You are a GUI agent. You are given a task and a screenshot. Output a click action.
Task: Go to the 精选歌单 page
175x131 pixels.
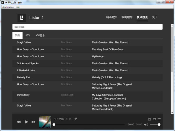(112, 17)
